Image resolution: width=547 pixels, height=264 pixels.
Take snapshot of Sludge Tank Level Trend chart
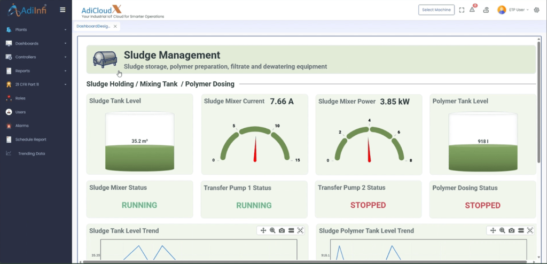[x=282, y=230]
